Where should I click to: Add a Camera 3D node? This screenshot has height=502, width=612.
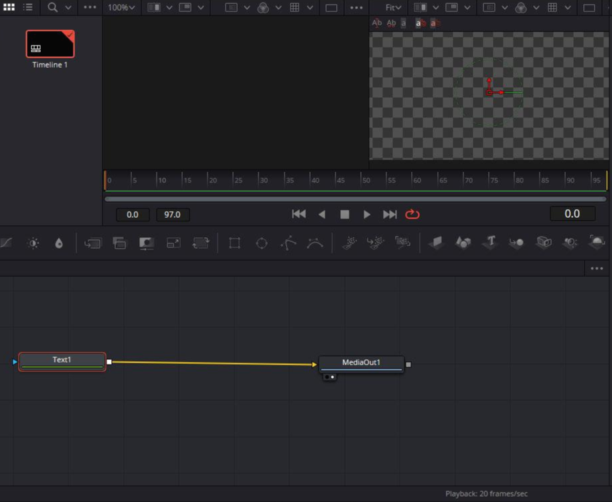click(544, 243)
